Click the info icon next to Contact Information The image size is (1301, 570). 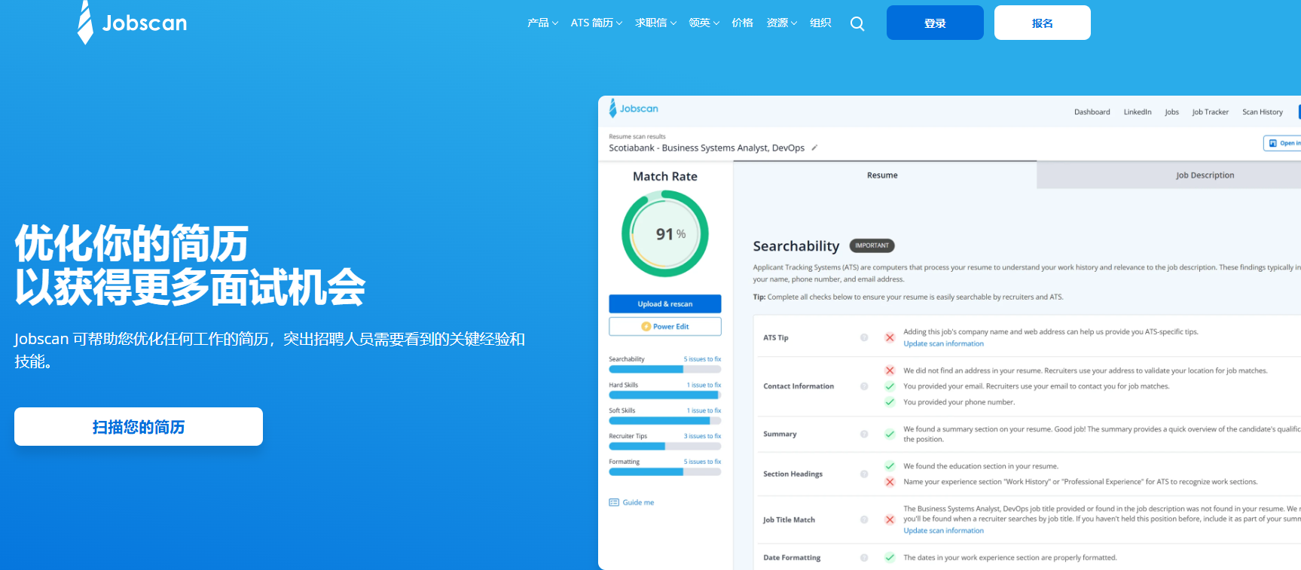point(864,386)
